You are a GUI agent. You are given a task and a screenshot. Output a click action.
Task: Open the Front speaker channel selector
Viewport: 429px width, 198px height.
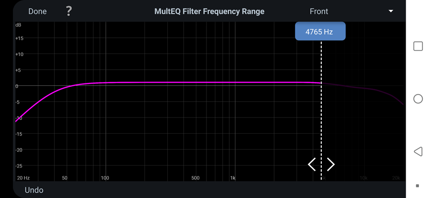[x=319, y=11]
